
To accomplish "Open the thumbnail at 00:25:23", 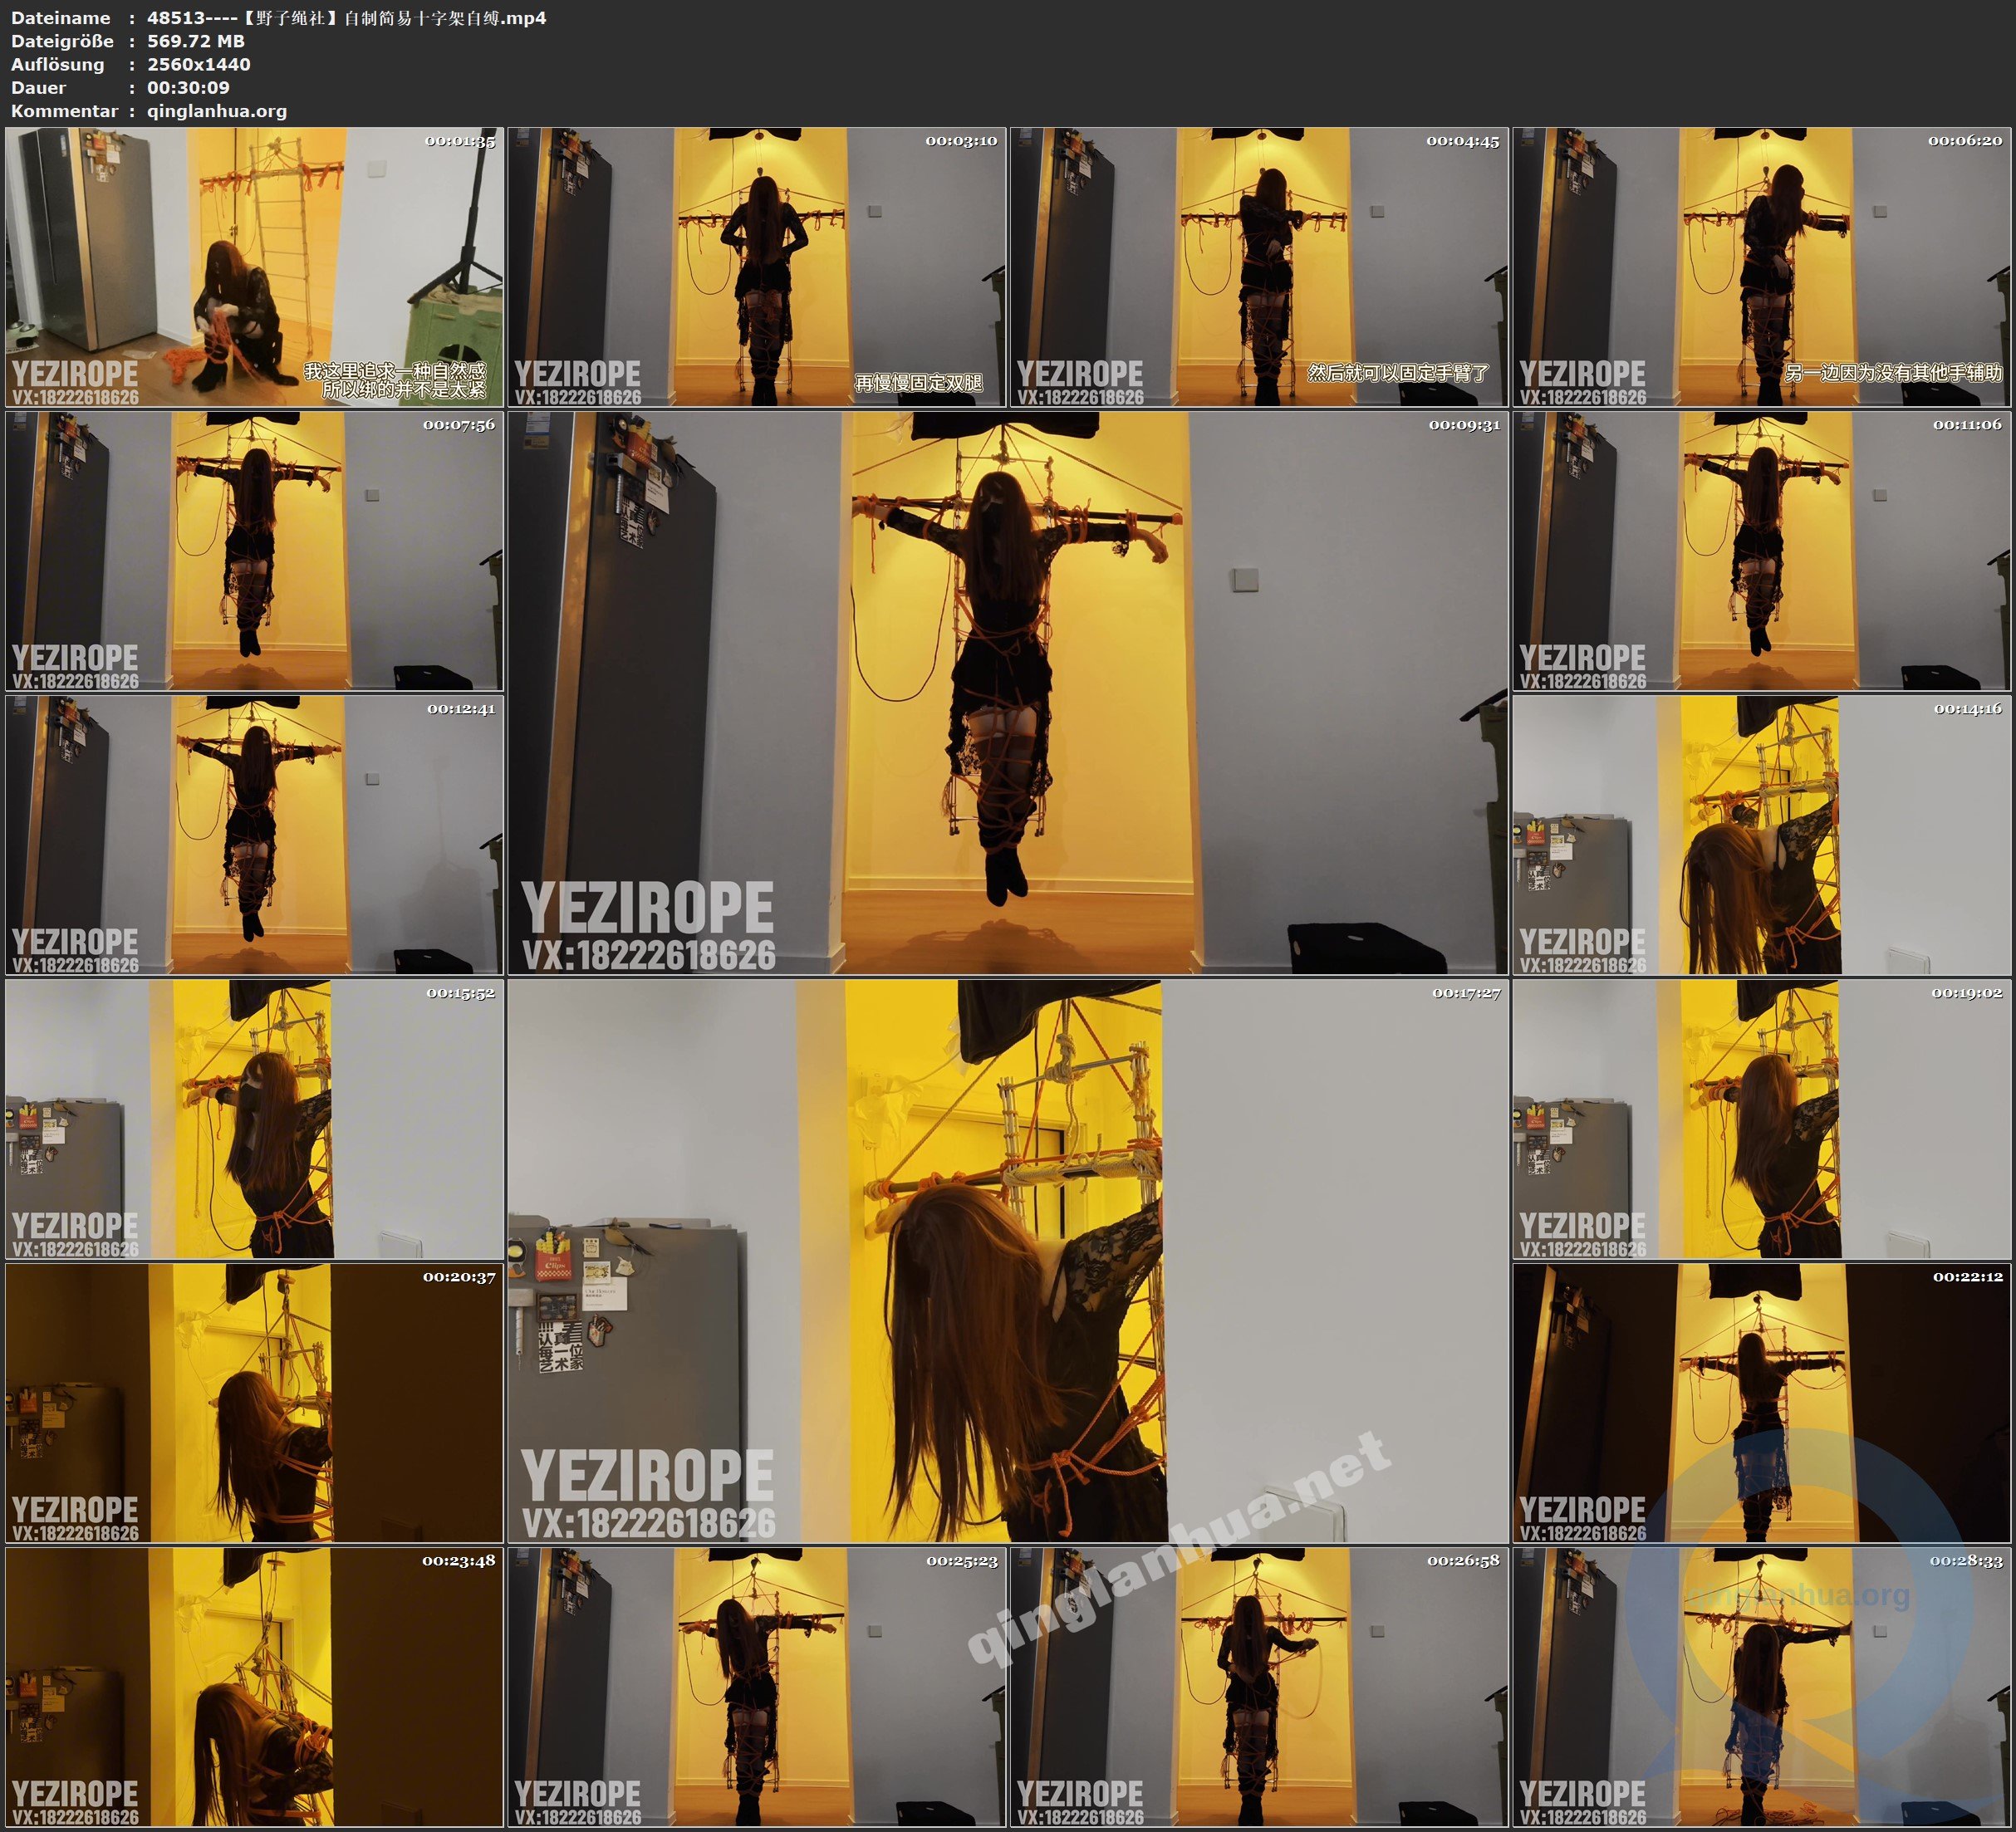I will click(756, 1686).
